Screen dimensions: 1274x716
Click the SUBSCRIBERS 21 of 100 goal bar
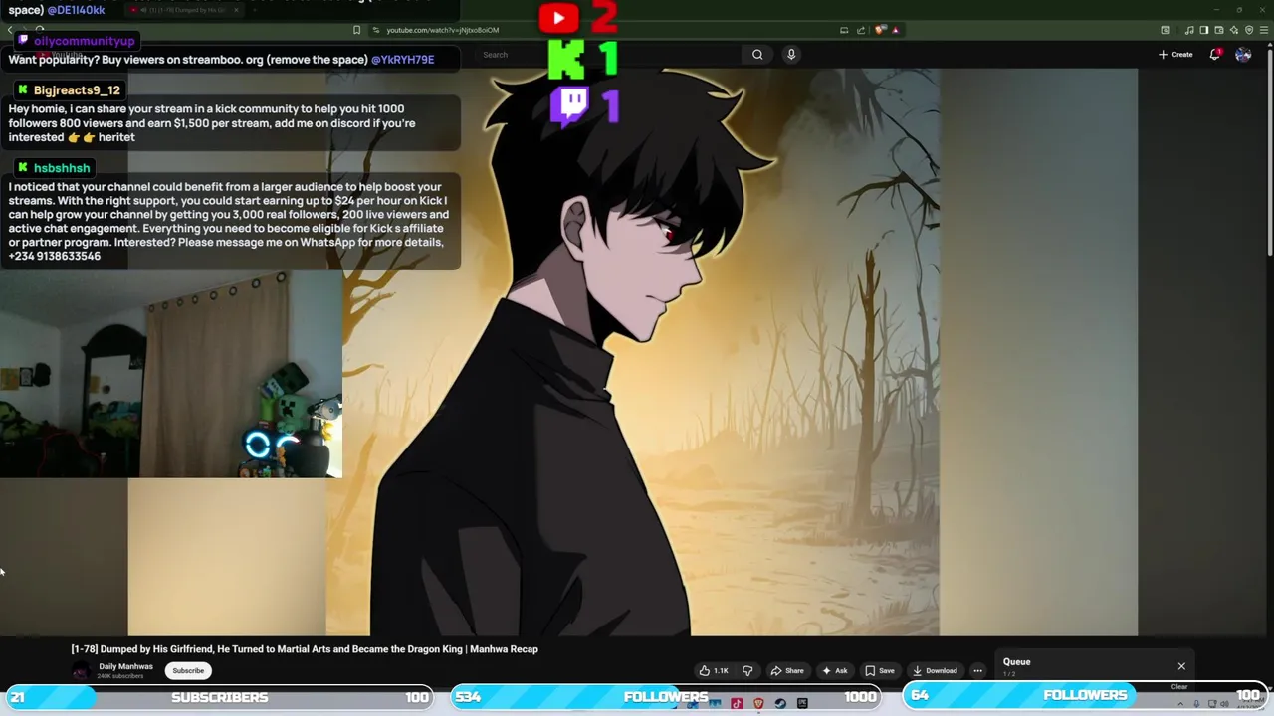(x=219, y=697)
